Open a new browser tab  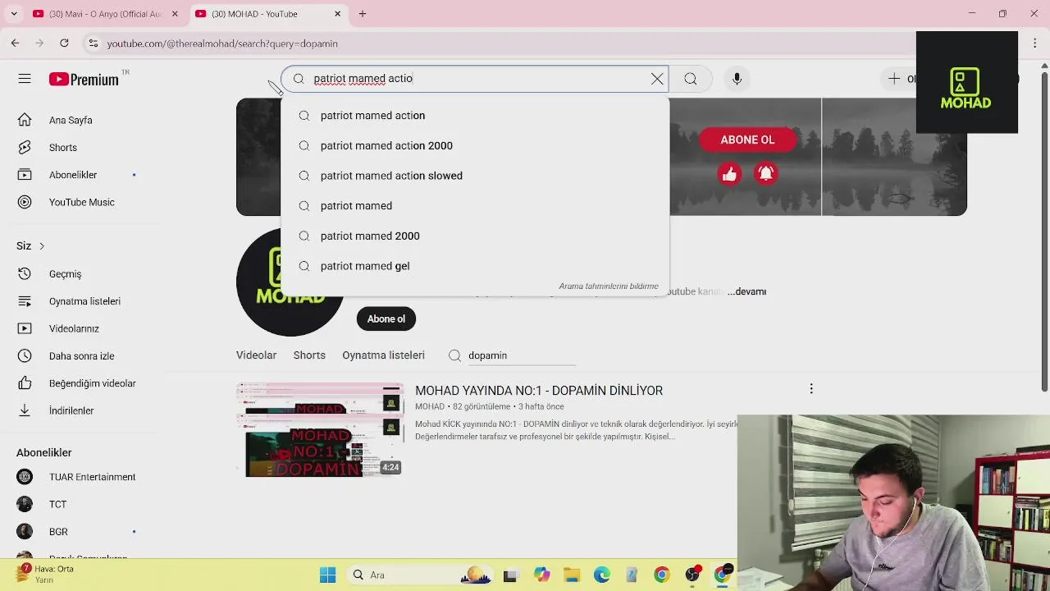pyautogui.click(x=363, y=14)
